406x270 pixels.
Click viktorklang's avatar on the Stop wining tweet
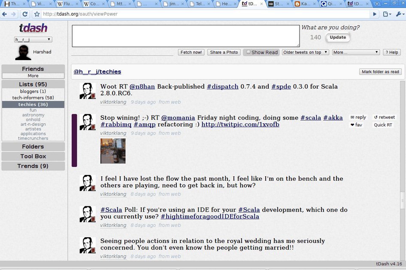88,122
